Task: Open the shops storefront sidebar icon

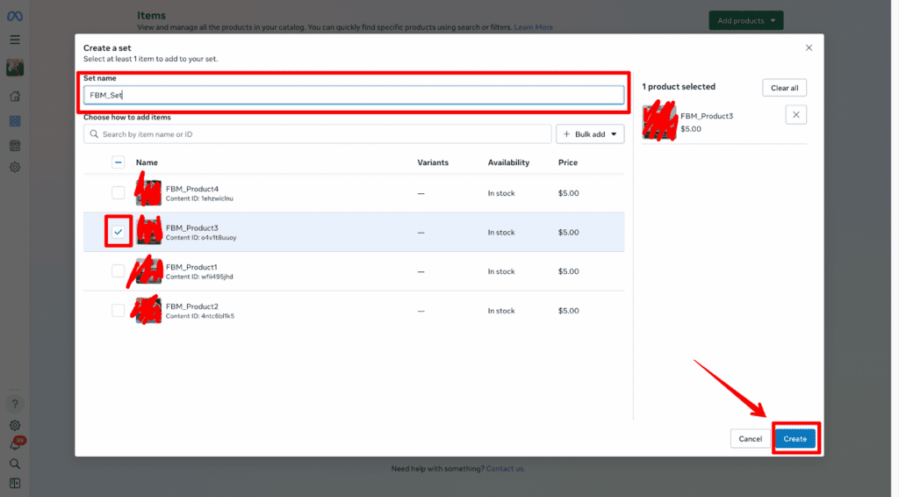Action: point(15,146)
